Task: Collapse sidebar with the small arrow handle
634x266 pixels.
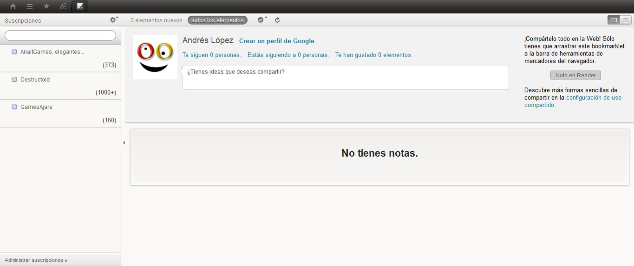Action: coord(124,143)
